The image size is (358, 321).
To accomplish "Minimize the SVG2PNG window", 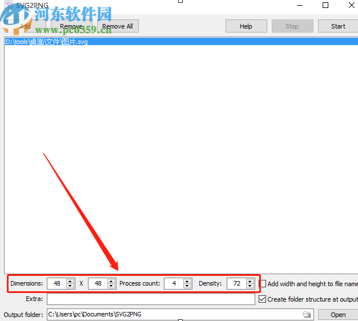I will (x=300, y=5).
